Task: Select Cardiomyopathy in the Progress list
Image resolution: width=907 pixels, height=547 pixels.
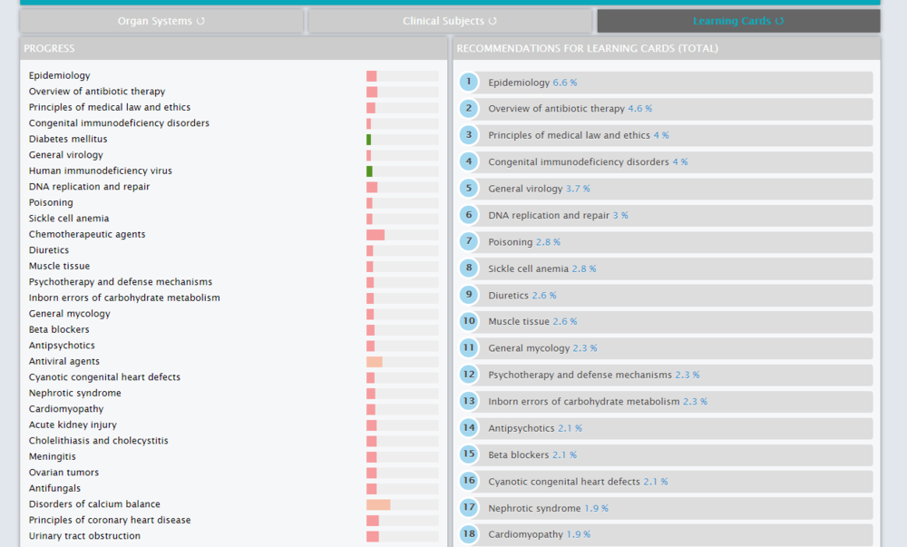Action: tap(66, 409)
